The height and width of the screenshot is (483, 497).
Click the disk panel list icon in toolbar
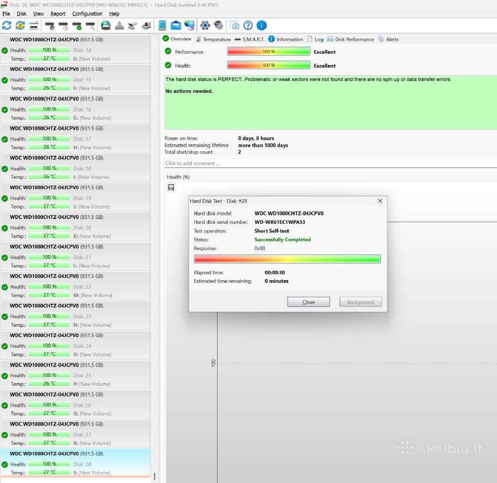34,25
